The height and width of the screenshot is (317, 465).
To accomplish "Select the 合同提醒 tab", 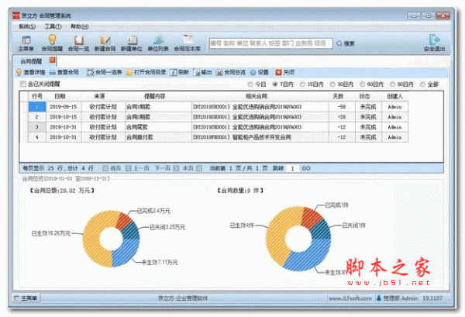I will [x=31, y=61].
